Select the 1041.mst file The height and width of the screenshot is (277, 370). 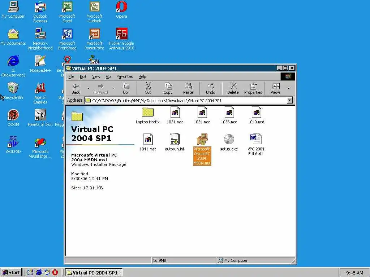(x=148, y=142)
